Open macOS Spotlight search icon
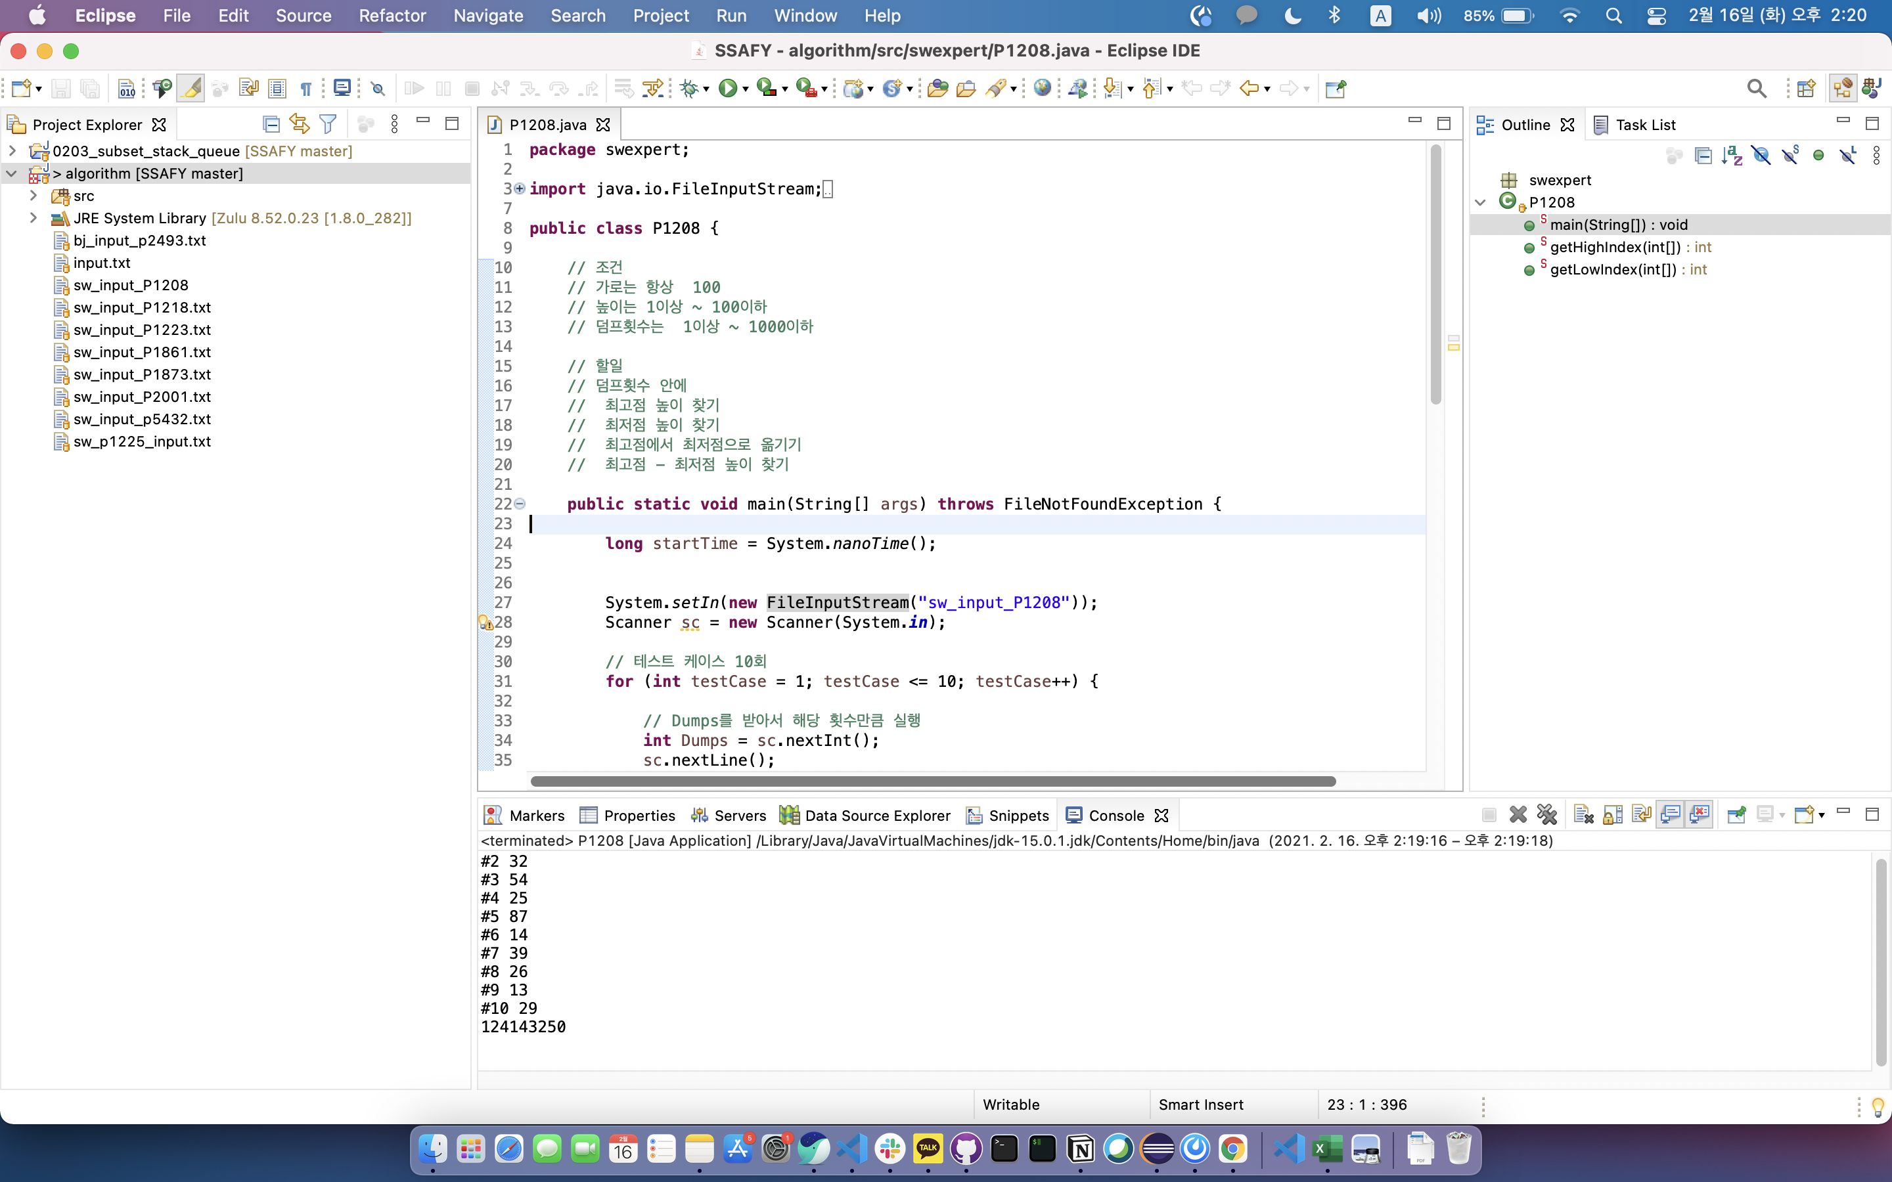Screen dimensions: 1892x1182 point(1613,16)
